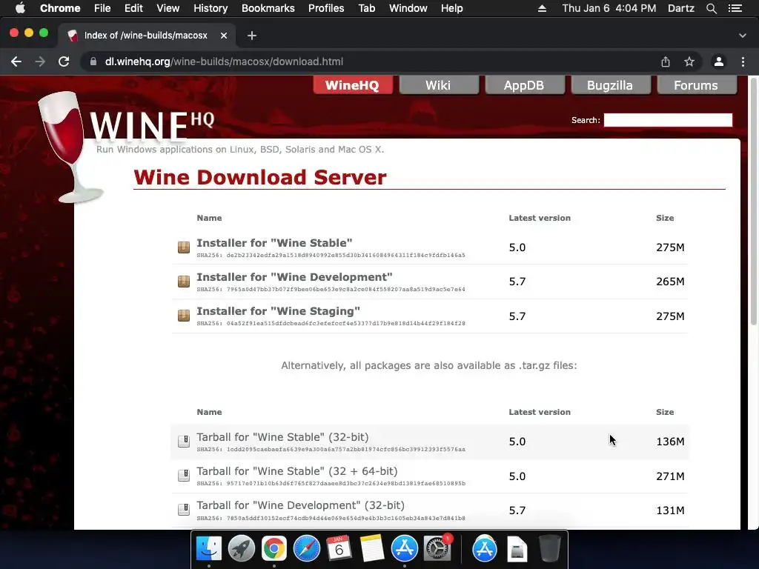This screenshot has height=569, width=759.
Task: Download Tarball for "Wine Development" (32-bit)
Action: (x=301, y=505)
